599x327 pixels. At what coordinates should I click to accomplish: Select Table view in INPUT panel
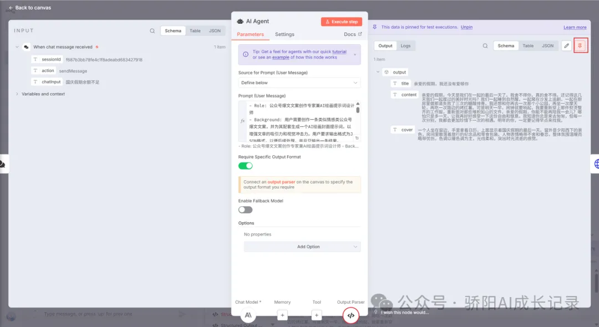[x=195, y=31]
